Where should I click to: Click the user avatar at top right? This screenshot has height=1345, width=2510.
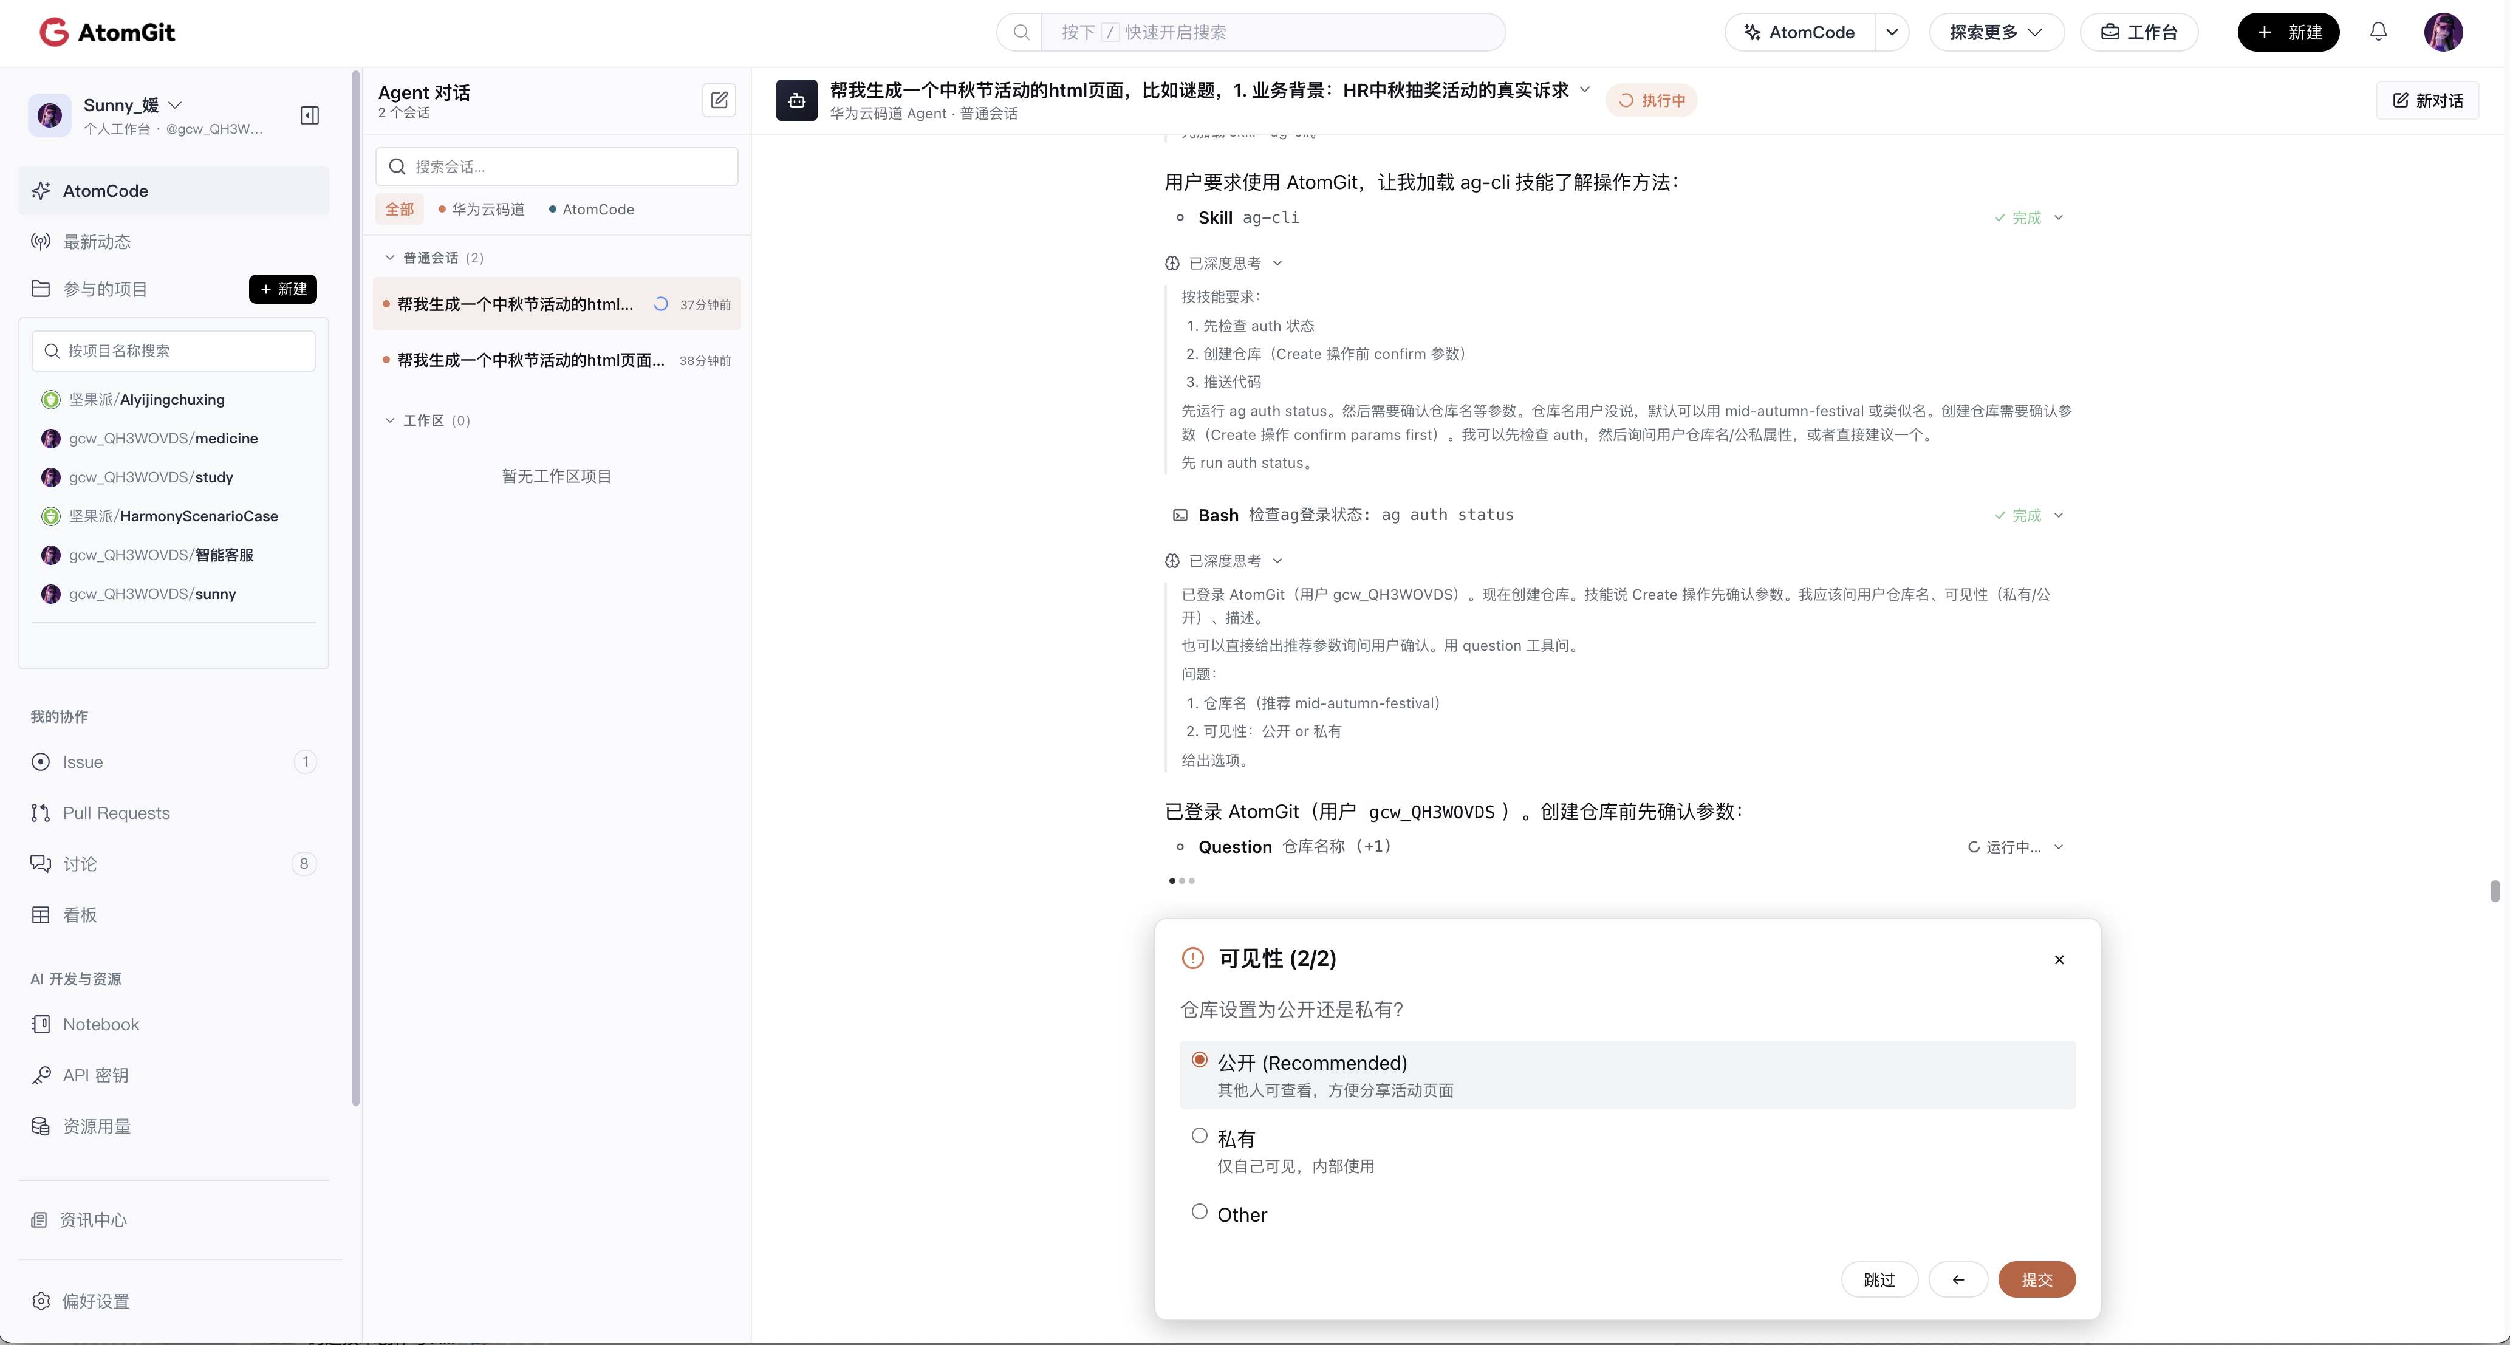(x=2443, y=32)
